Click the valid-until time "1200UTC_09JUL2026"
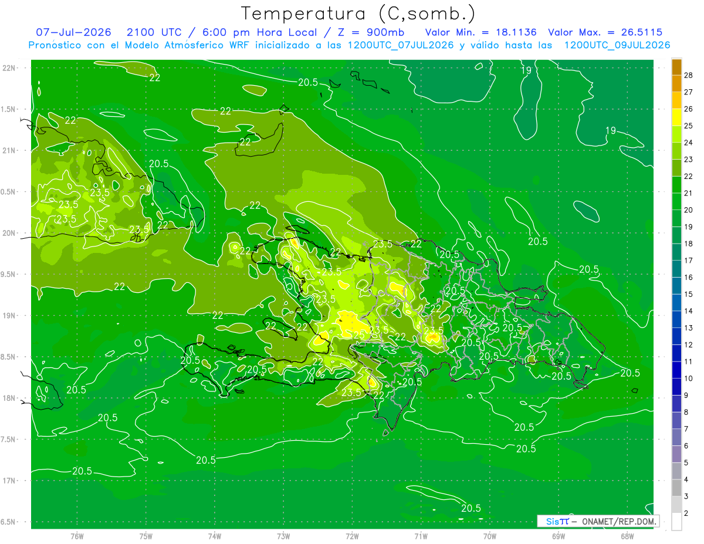Image resolution: width=704 pixels, height=544 pixels. coord(617,45)
